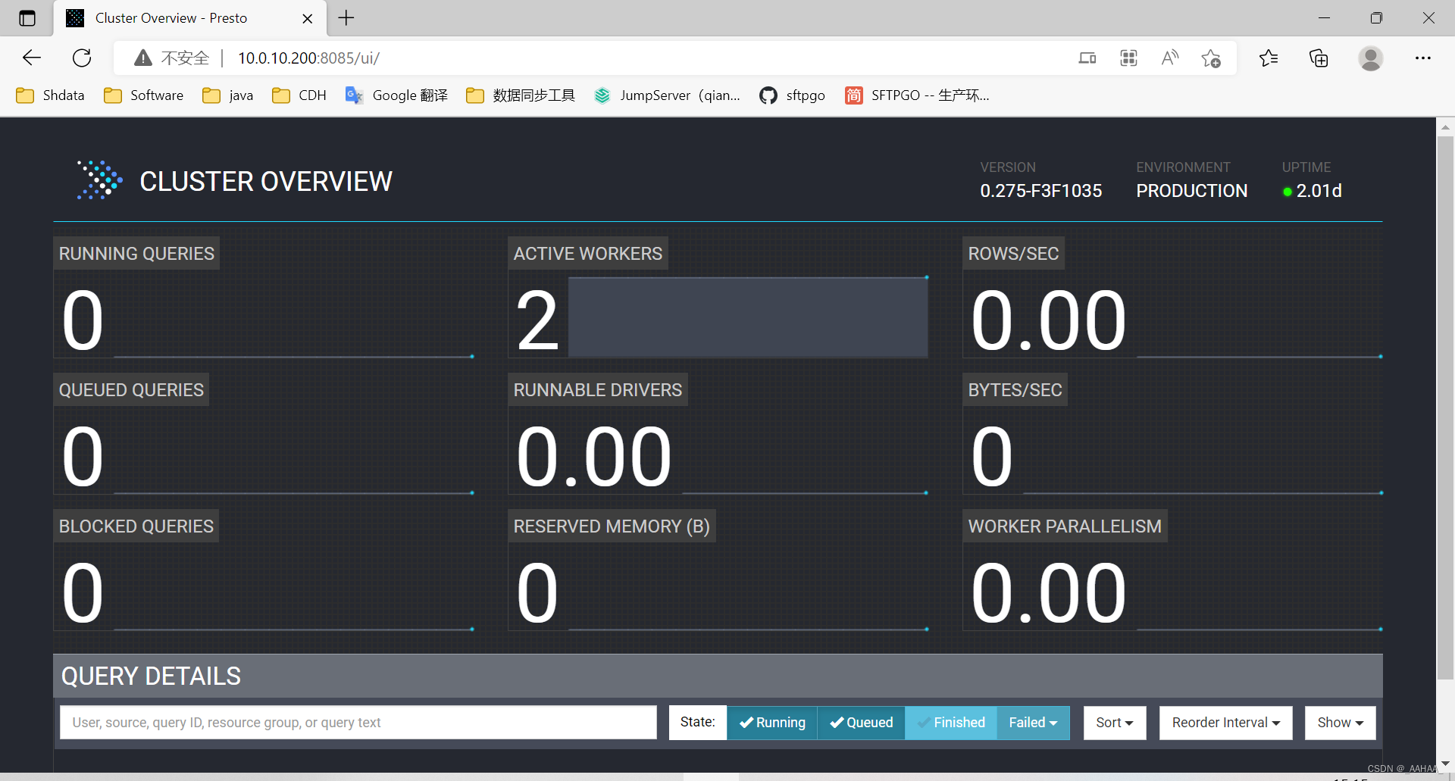Click the RUNNING QUERIES label
Viewport: 1455px width, 781px height.
(136, 254)
